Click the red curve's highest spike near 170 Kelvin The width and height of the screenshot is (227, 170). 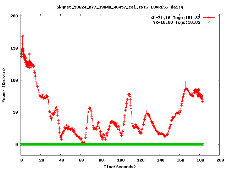click(23, 36)
